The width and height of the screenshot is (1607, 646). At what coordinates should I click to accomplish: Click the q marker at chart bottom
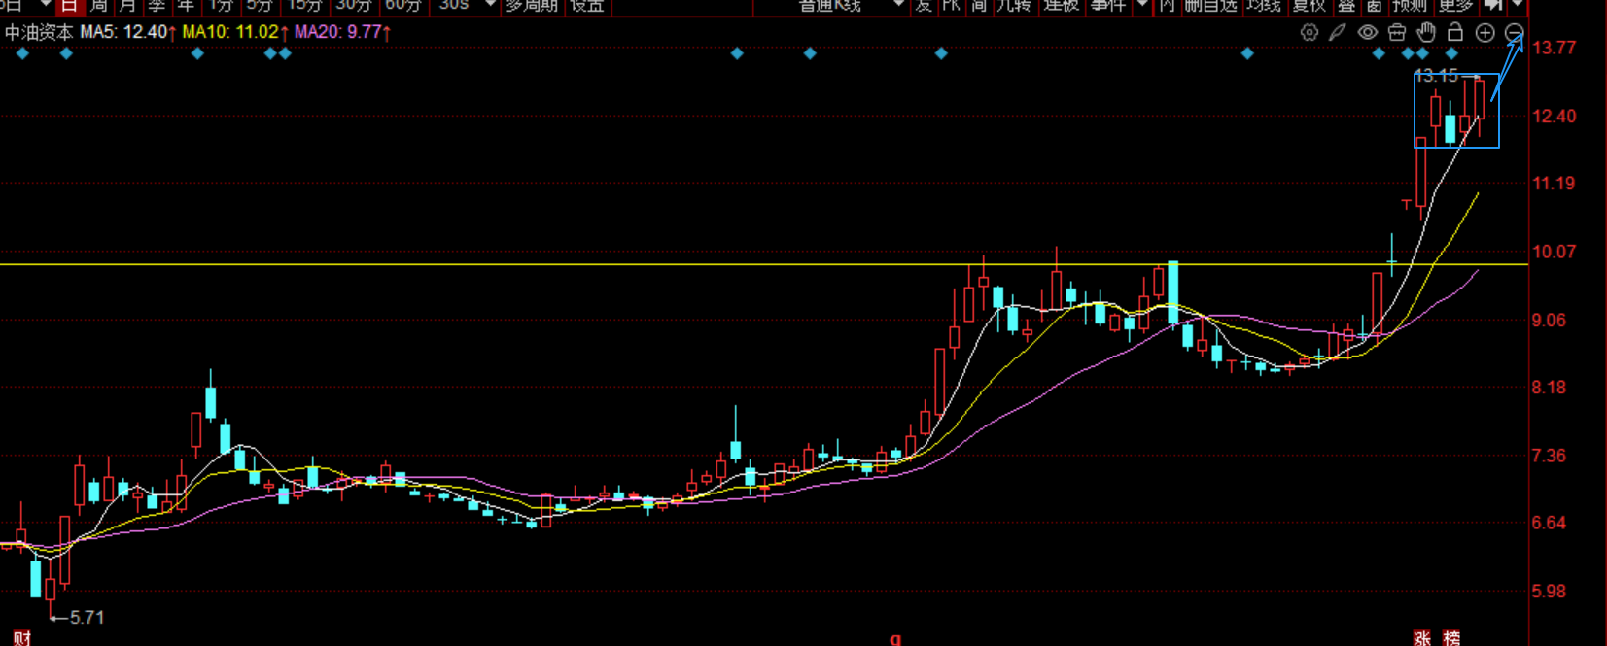(895, 639)
